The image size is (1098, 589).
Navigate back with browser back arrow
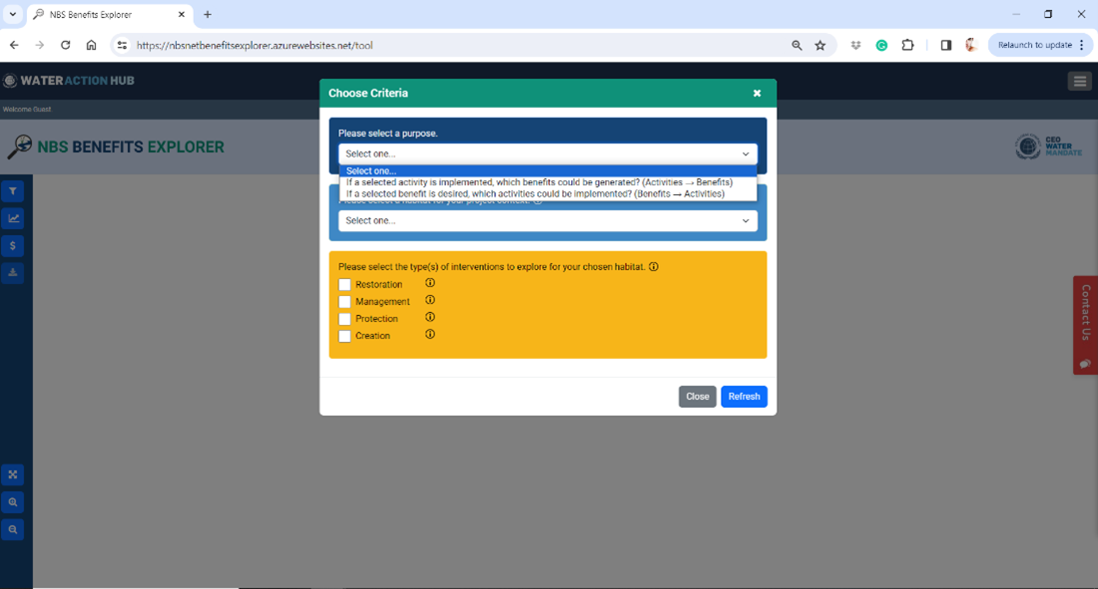tap(14, 45)
